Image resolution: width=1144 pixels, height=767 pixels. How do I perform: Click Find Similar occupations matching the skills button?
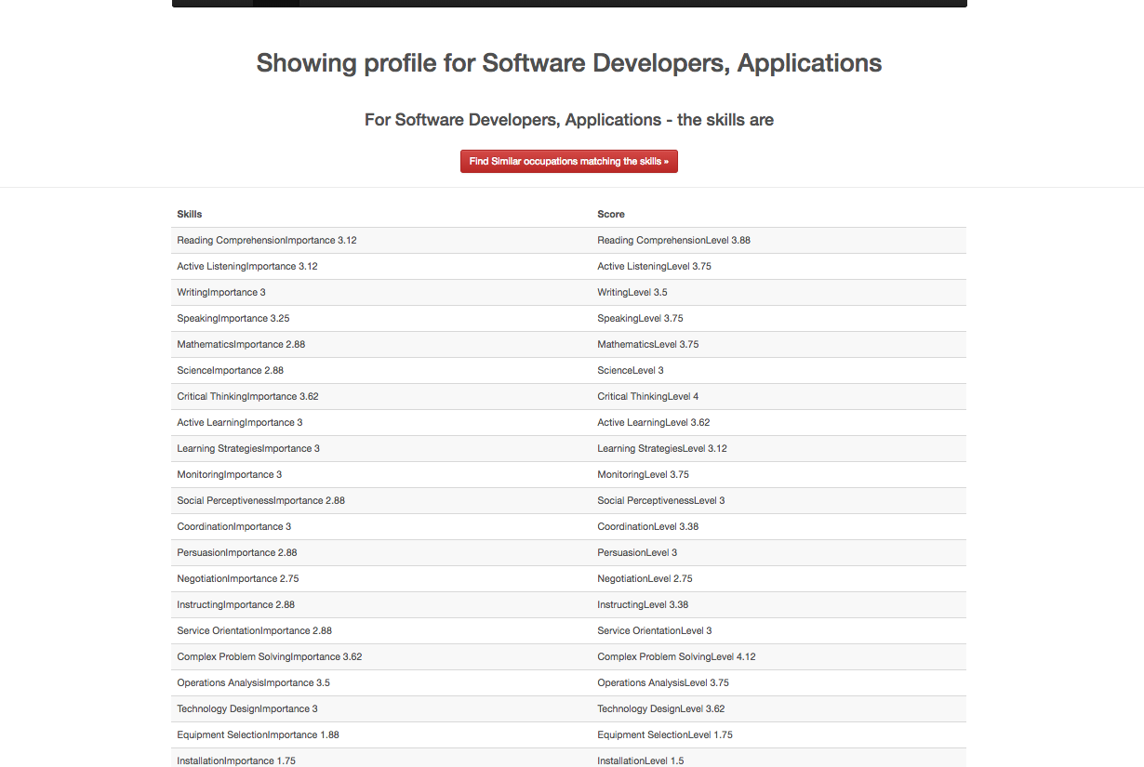click(569, 162)
